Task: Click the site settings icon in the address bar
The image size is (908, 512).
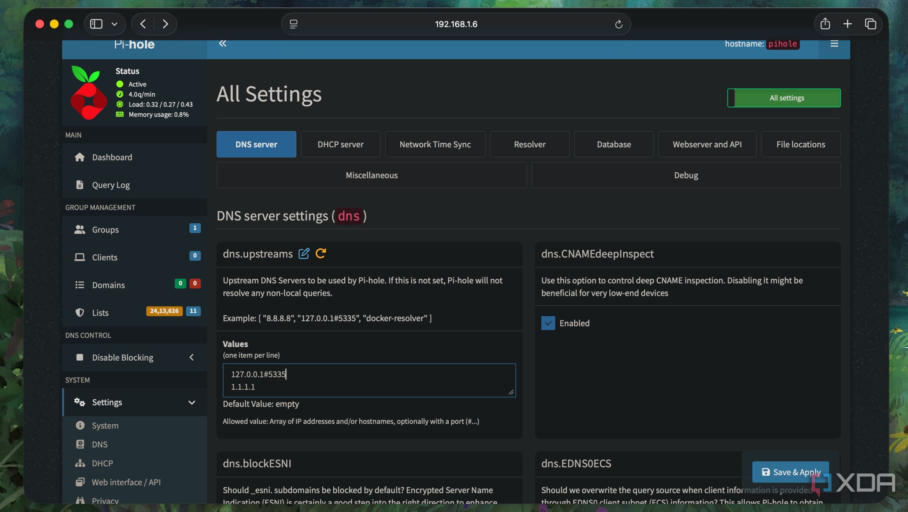Action: point(293,24)
